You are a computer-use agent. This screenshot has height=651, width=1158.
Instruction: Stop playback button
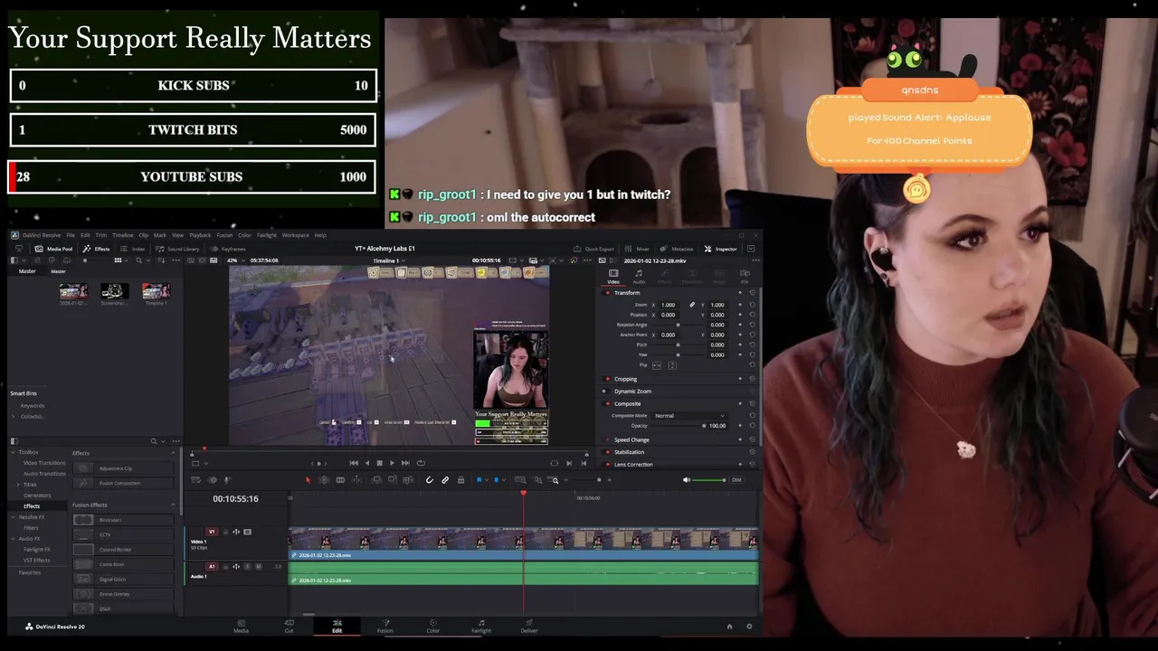click(x=379, y=463)
